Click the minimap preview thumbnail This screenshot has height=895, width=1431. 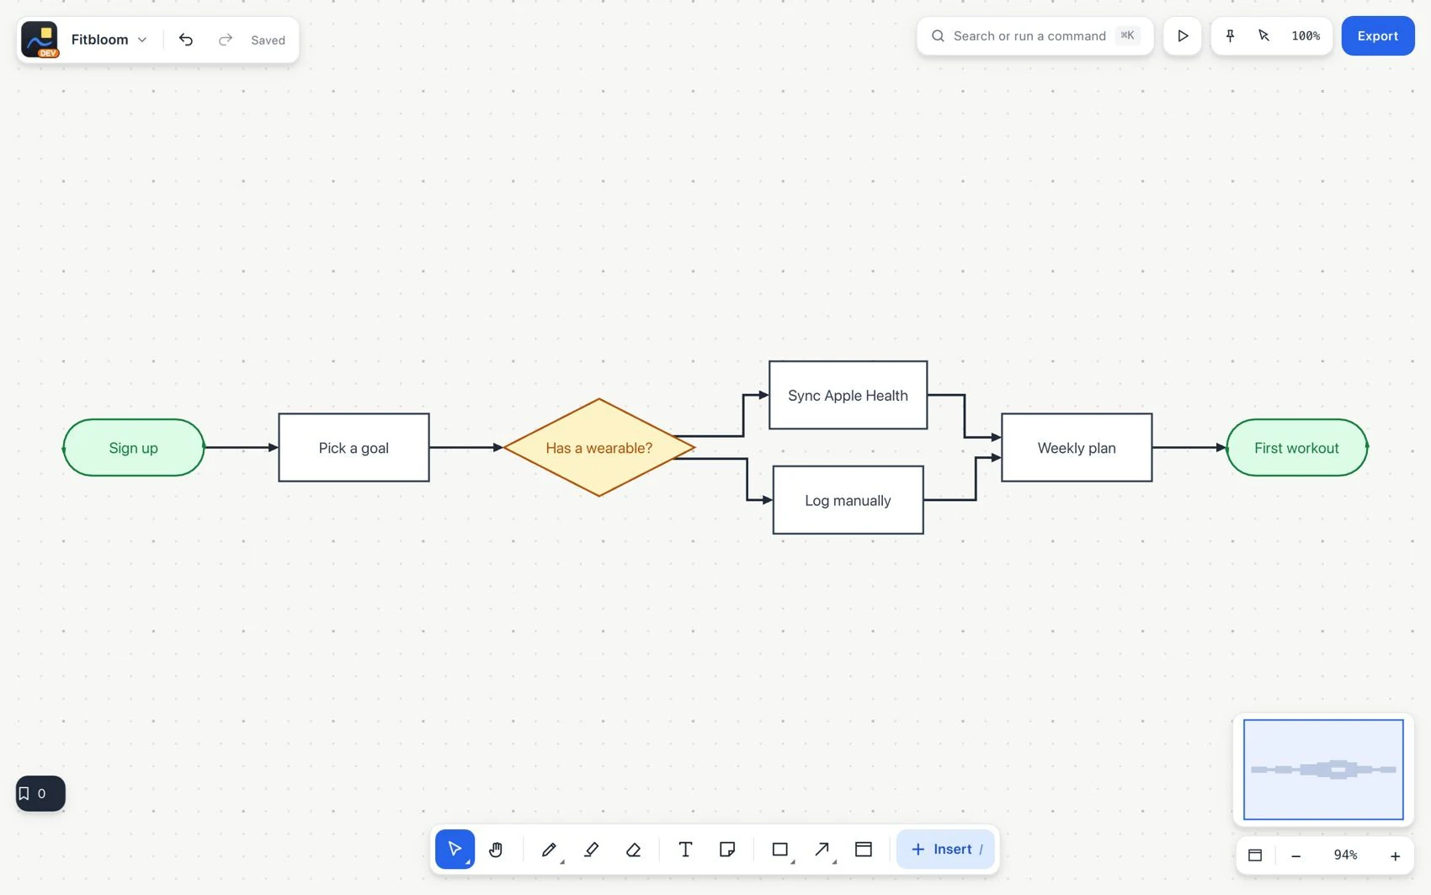coord(1323,770)
